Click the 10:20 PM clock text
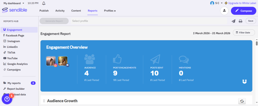Screen dimensions: 258x106 (33, 3)
